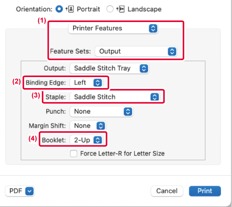The width and height of the screenshot is (232, 207).
Task: Open the Feature Sets Output dropdown
Action: click(136, 52)
